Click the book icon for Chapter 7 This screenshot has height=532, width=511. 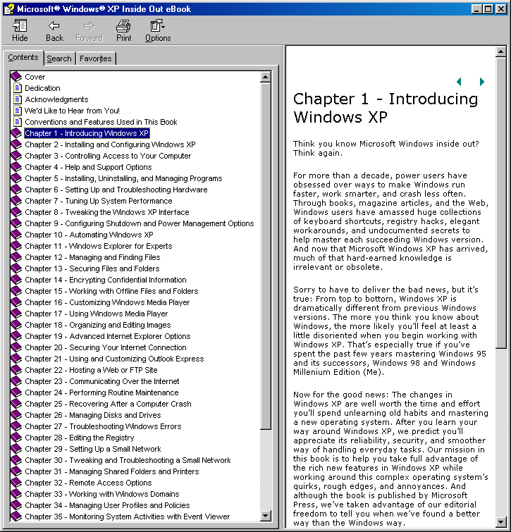[16, 201]
